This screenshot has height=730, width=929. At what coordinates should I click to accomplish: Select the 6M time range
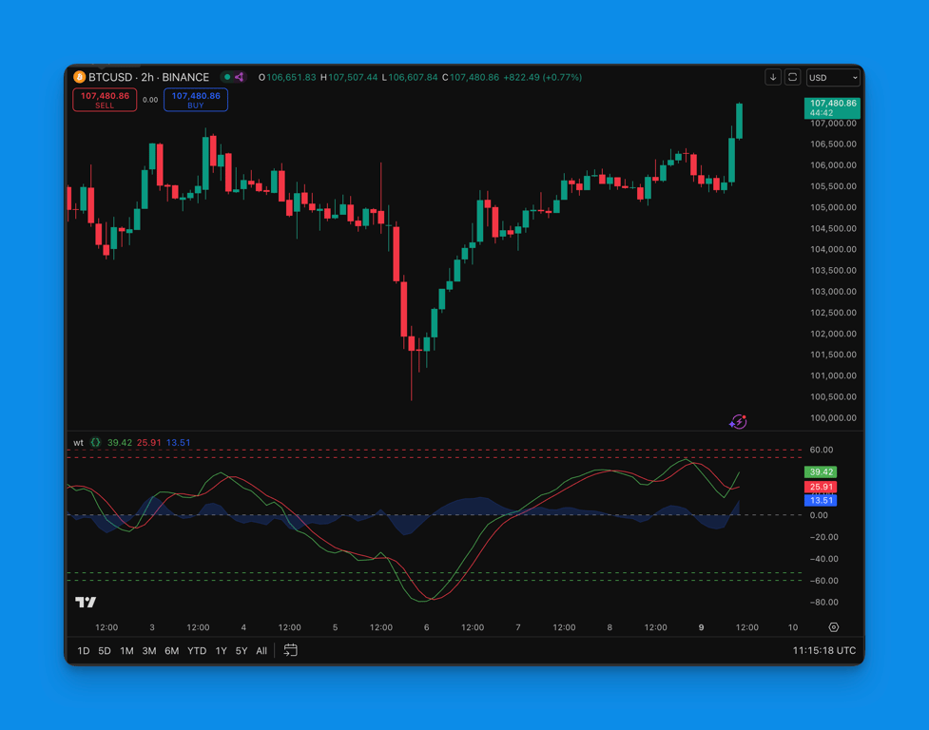tap(172, 651)
